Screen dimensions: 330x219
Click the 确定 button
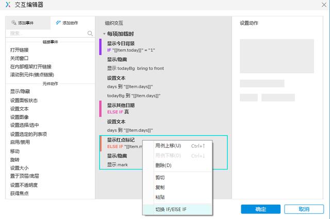(260, 209)
